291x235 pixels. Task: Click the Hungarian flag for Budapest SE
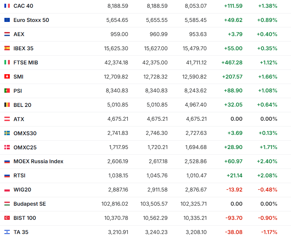7,204
